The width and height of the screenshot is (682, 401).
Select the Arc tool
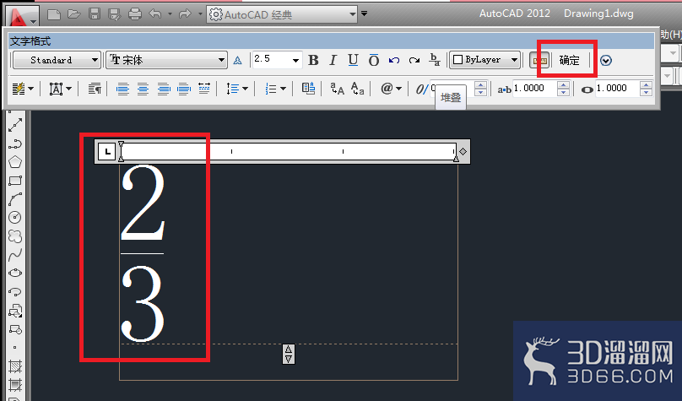pyautogui.click(x=15, y=199)
